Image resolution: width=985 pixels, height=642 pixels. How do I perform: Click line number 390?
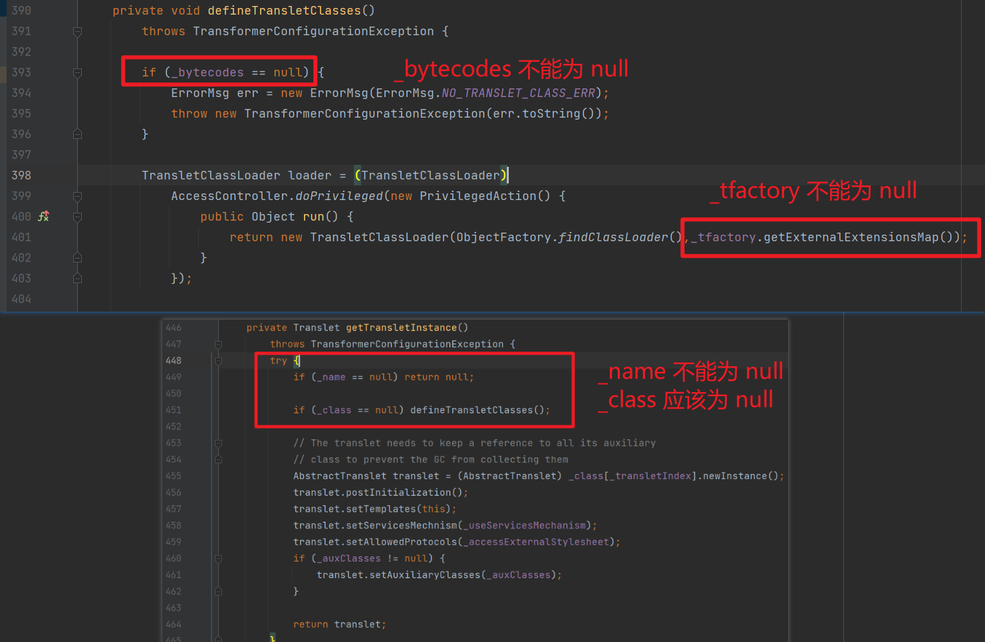21,10
